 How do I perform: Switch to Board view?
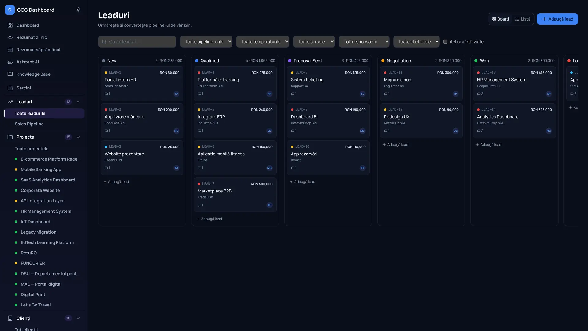(500, 19)
